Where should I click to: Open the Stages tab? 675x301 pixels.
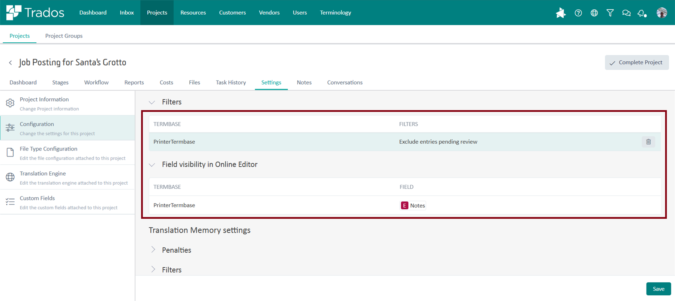pos(60,82)
